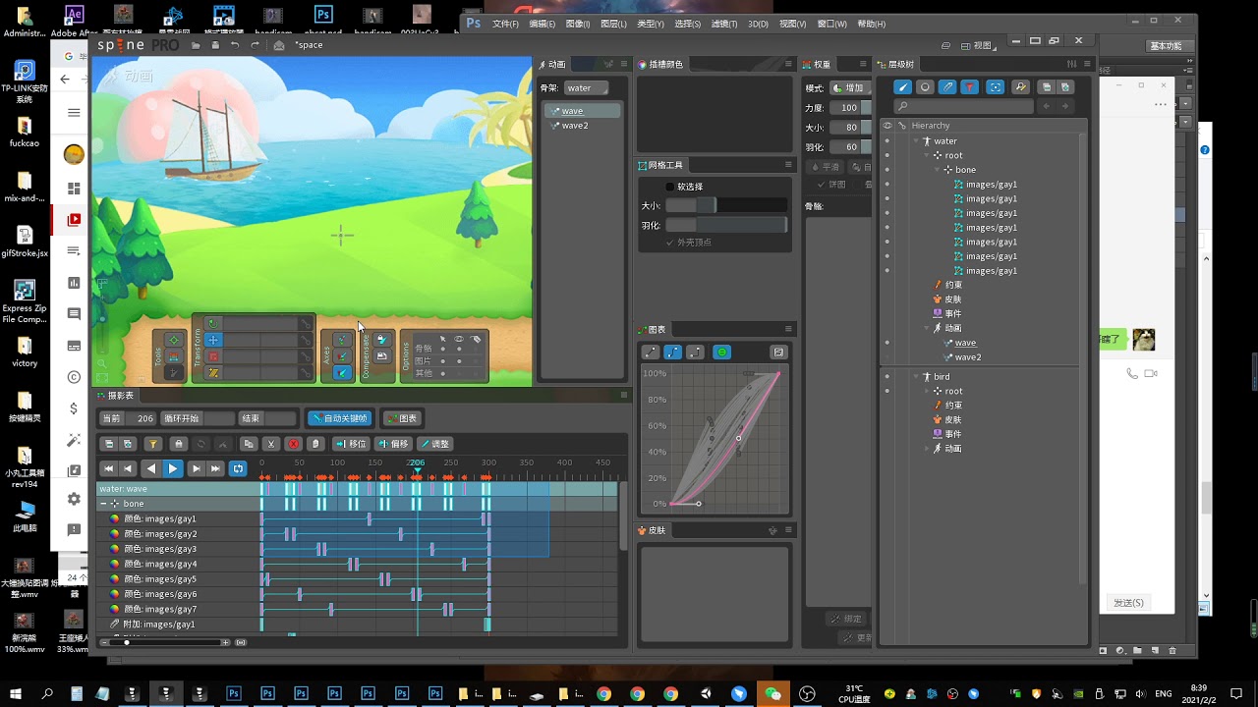Open the weights mode dropdown
The width and height of the screenshot is (1258, 707).
849,88
